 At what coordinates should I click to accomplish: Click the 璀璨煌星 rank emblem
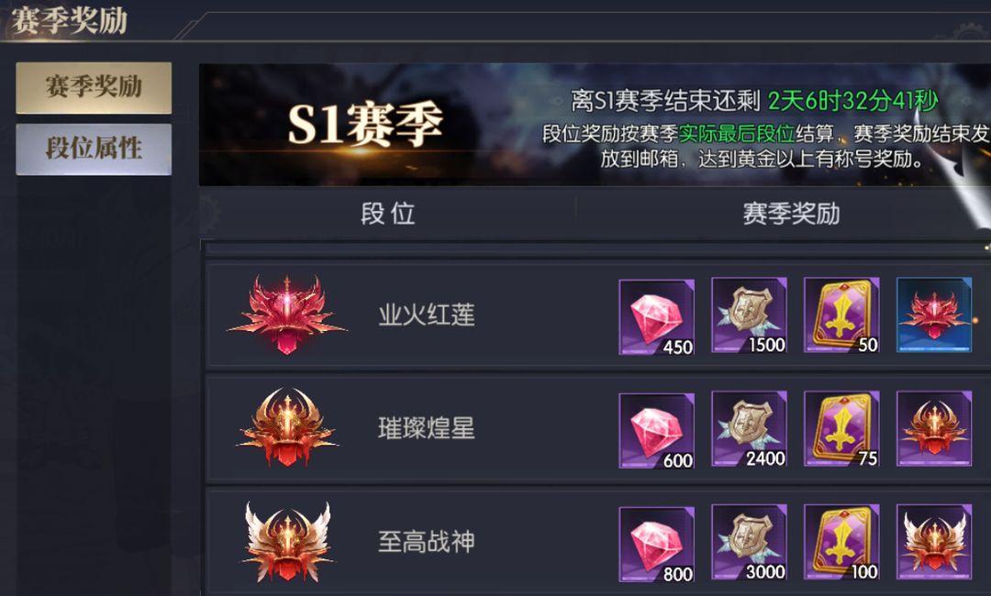tap(287, 427)
